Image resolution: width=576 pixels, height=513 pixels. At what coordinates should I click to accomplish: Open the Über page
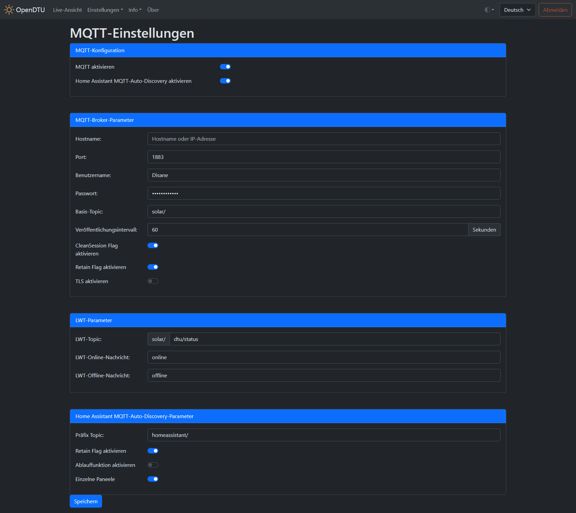coord(153,10)
